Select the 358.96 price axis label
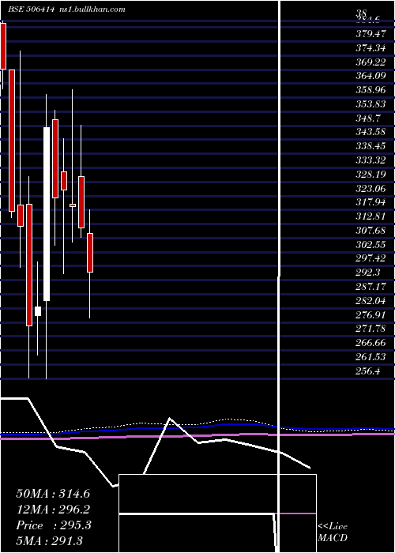The image size is (395, 553). 371,90
